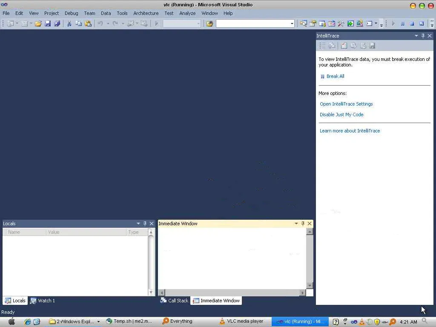The image size is (436, 327).
Task: Click Disable Just My Code link
Action: 341,115
